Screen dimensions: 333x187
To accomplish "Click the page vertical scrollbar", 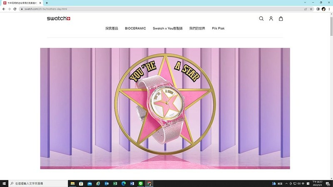I will [x=331, y=27].
